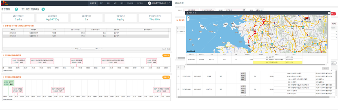Go to next date with right arrow
Viewport: 338px width, 112px height.
coord(43,9)
